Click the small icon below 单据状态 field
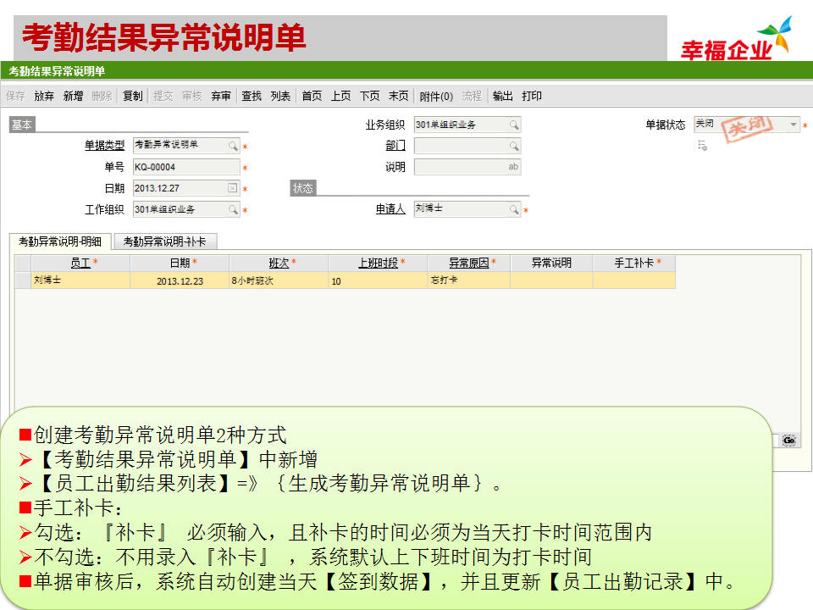 [x=701, y=146]
